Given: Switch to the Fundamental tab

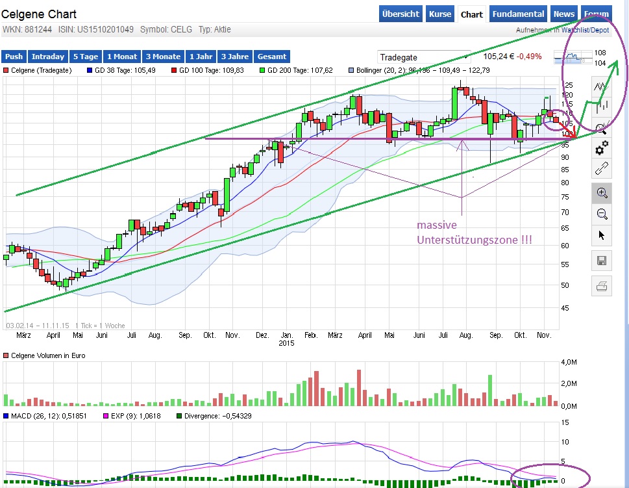Looking at the screenshot, I should pos(518,14).
